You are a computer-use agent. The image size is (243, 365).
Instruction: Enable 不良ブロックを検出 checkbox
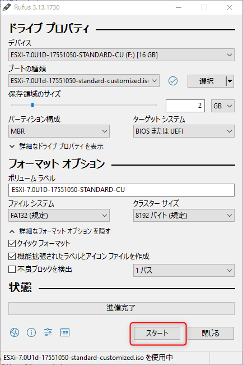12,270
